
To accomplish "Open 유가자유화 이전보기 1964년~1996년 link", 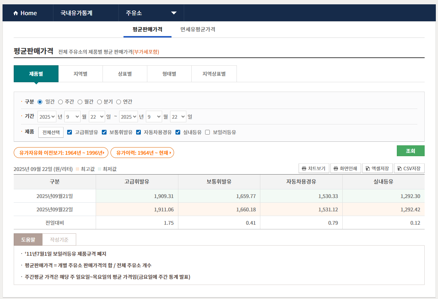I will pyautogui.click(x=61, y=153).
